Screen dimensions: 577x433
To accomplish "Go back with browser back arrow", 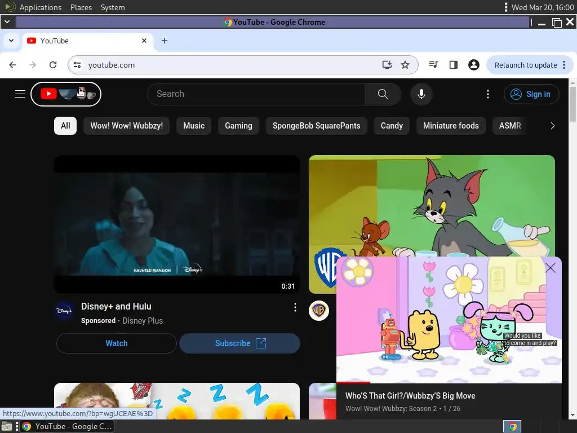I will (x=12, y=65).
